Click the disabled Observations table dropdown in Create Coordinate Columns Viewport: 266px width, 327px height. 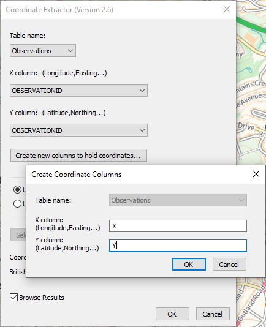point(178,200)
